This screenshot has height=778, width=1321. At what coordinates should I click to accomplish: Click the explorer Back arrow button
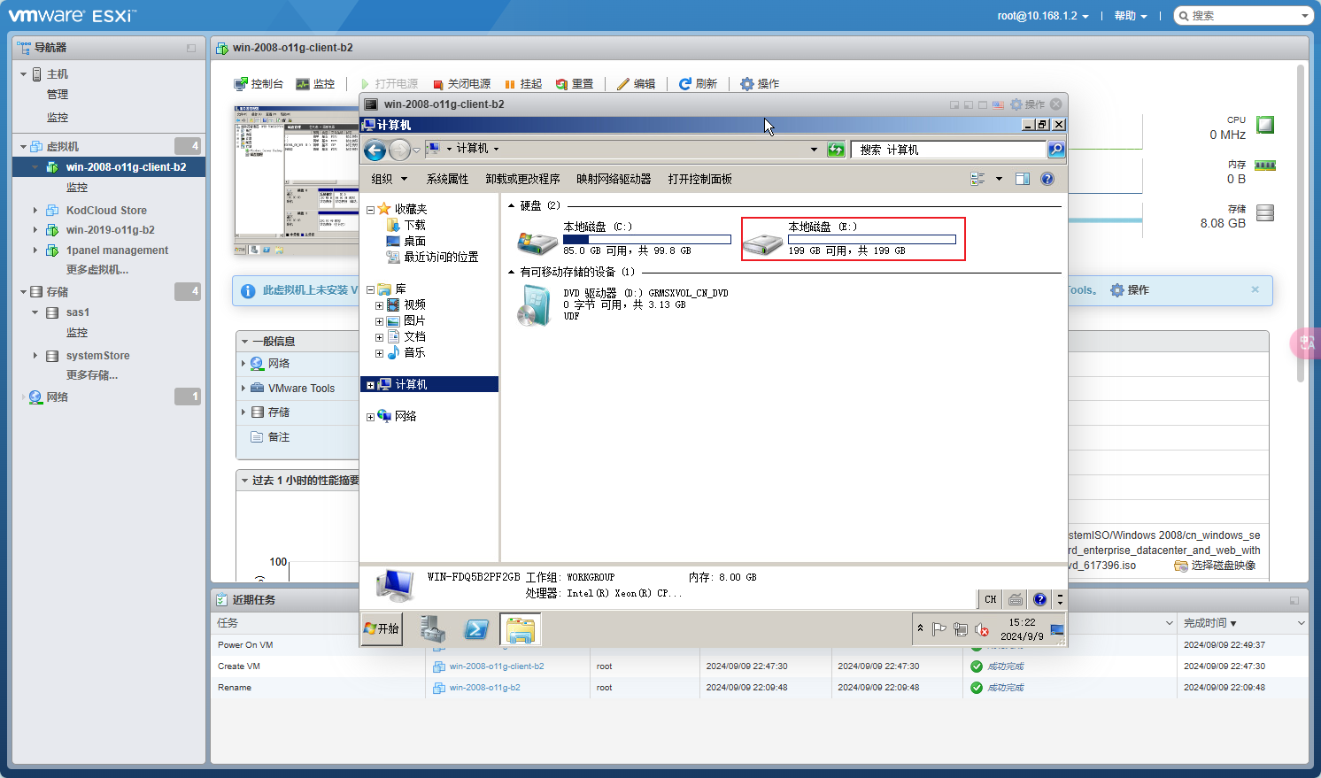coord(375,150)
